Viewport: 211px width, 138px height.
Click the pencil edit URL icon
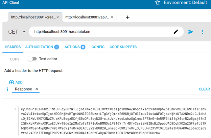pos(176,32)
